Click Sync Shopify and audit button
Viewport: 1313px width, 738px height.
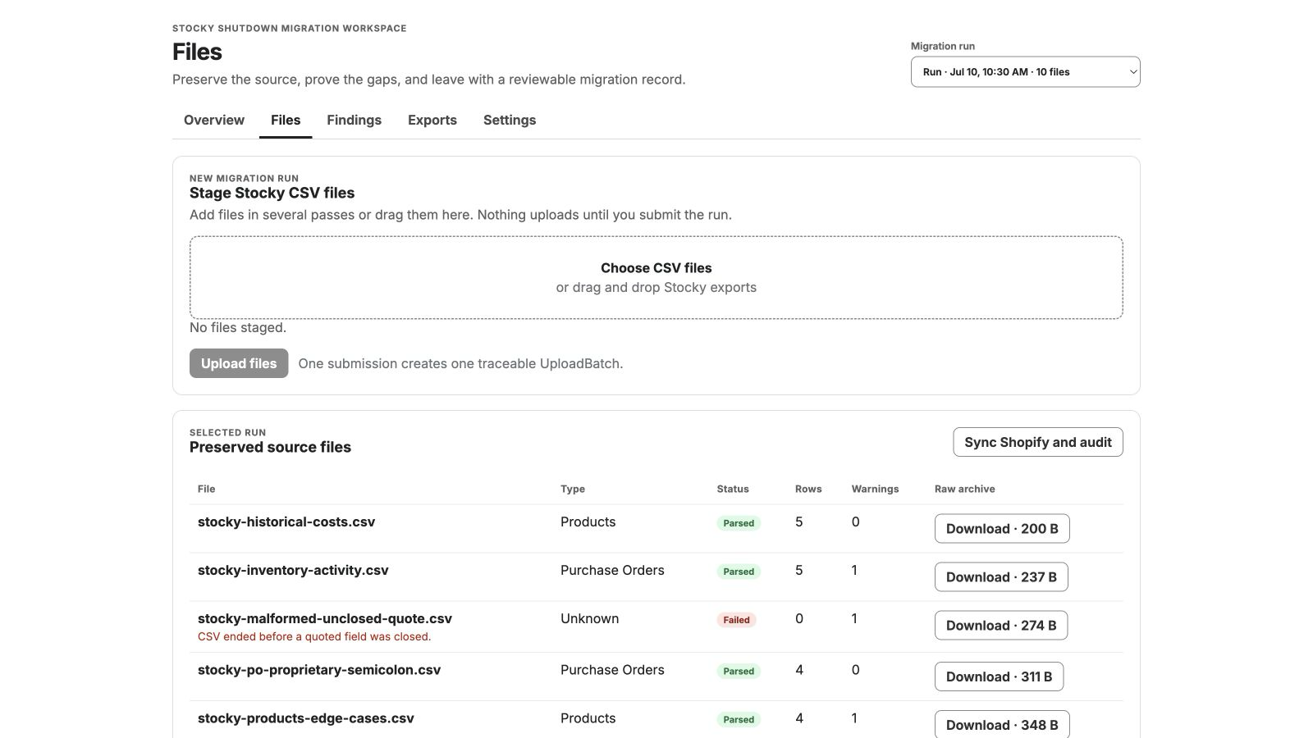pyautogui.click(x=1038, y=442)
